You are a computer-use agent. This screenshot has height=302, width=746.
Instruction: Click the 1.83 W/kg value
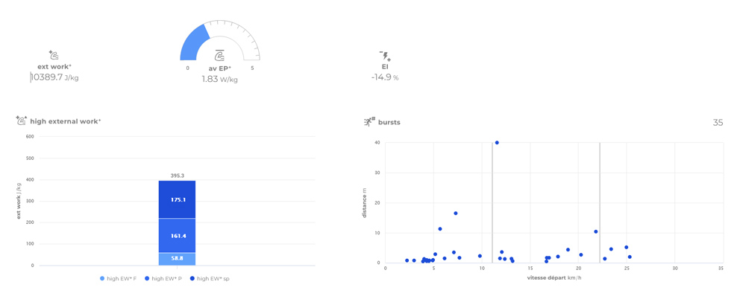220,79
